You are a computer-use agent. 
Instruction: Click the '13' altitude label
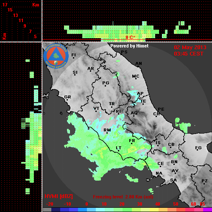tap(16, 15)
